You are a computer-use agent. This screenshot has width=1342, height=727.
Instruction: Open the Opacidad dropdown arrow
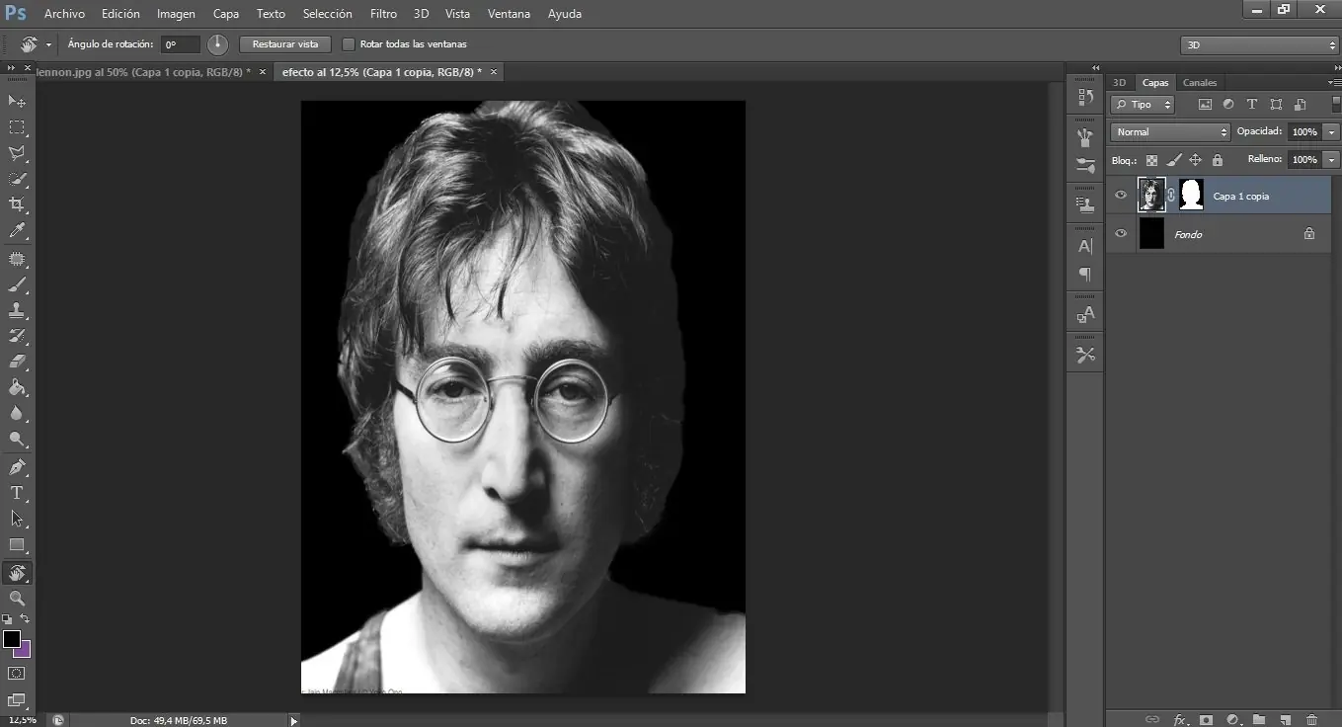pos(1332,131)
